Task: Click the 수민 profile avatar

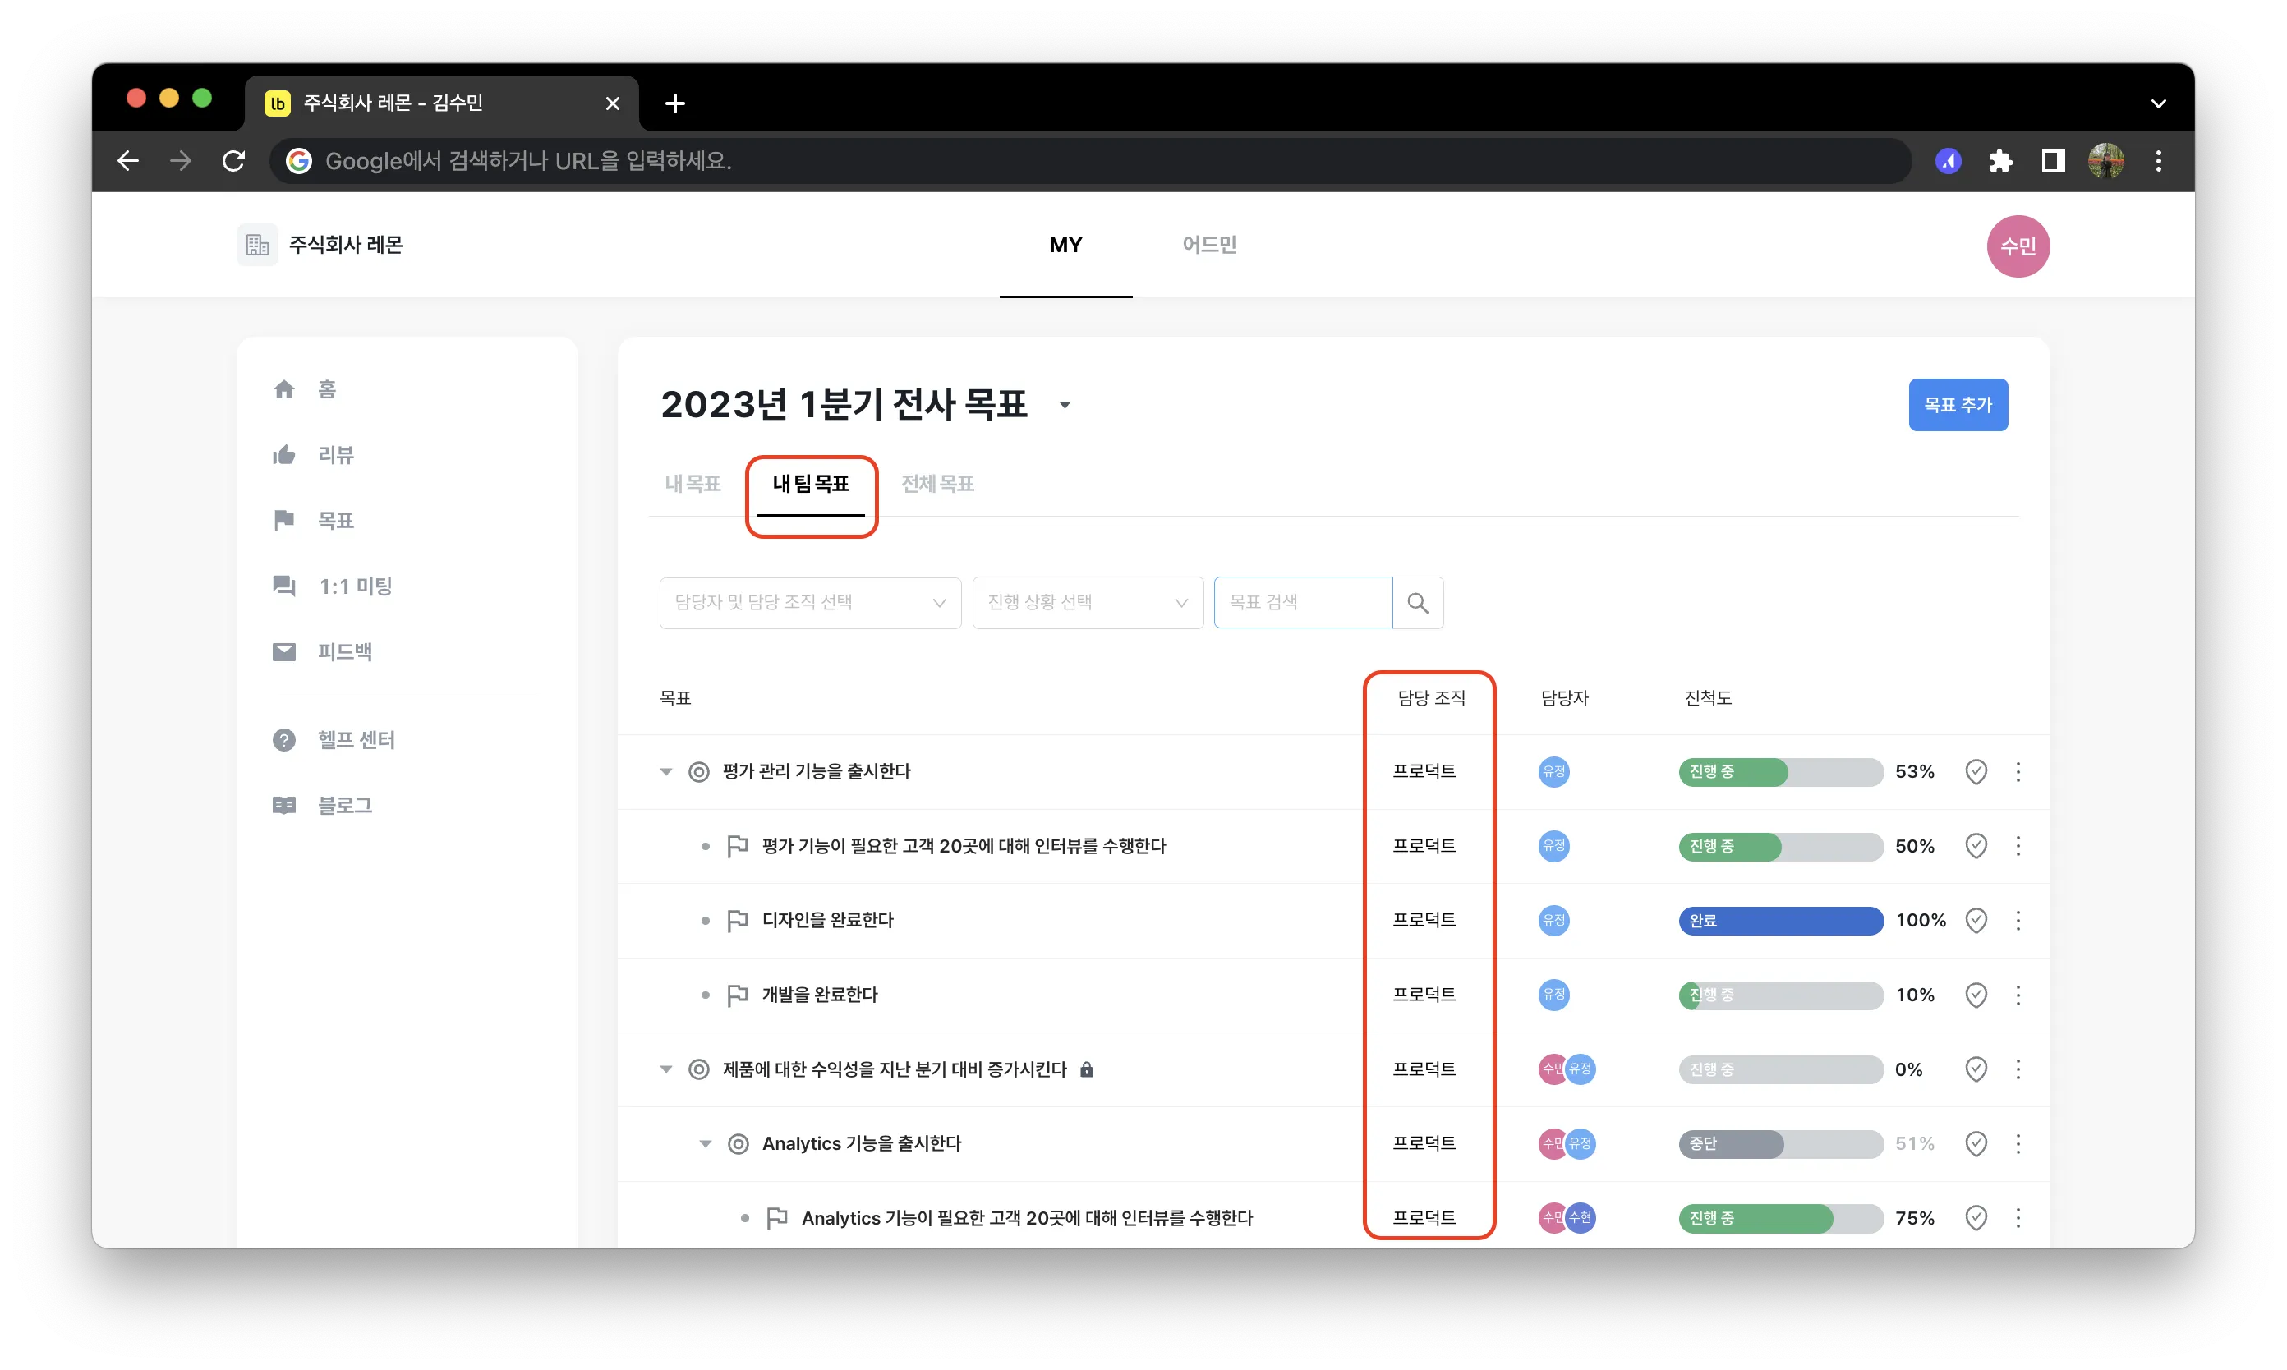Action: click(x=2018, y=246)
